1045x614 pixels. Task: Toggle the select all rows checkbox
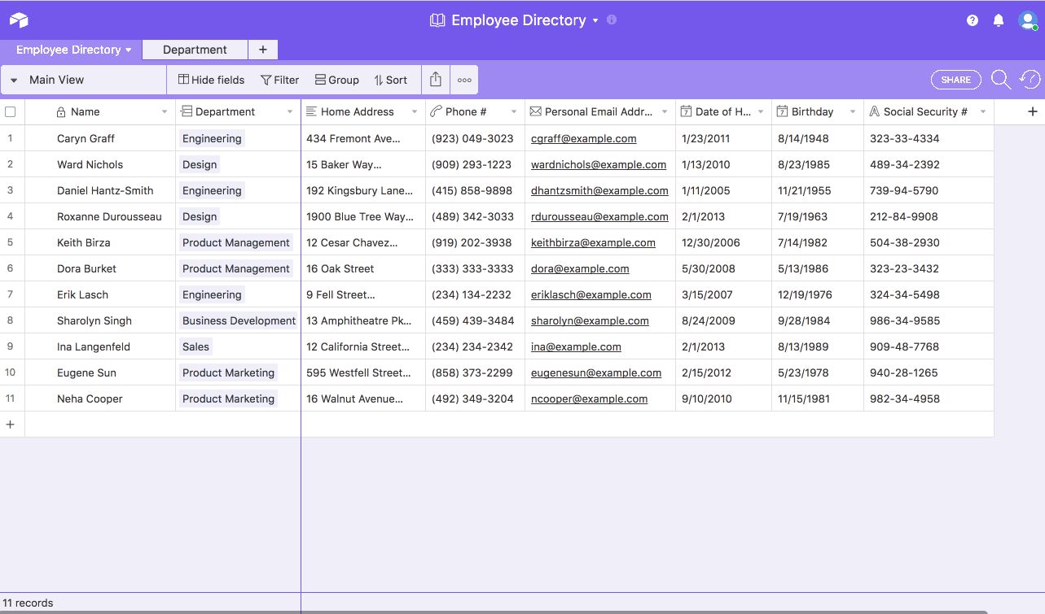(x=11, y=112)
